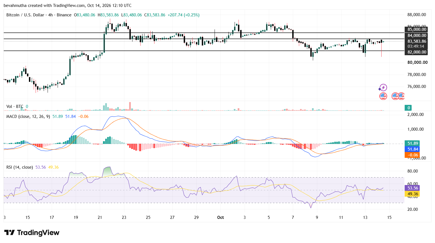
Task: Click the TradingView logo at the bottom
Action: click(x=32, y=232)
